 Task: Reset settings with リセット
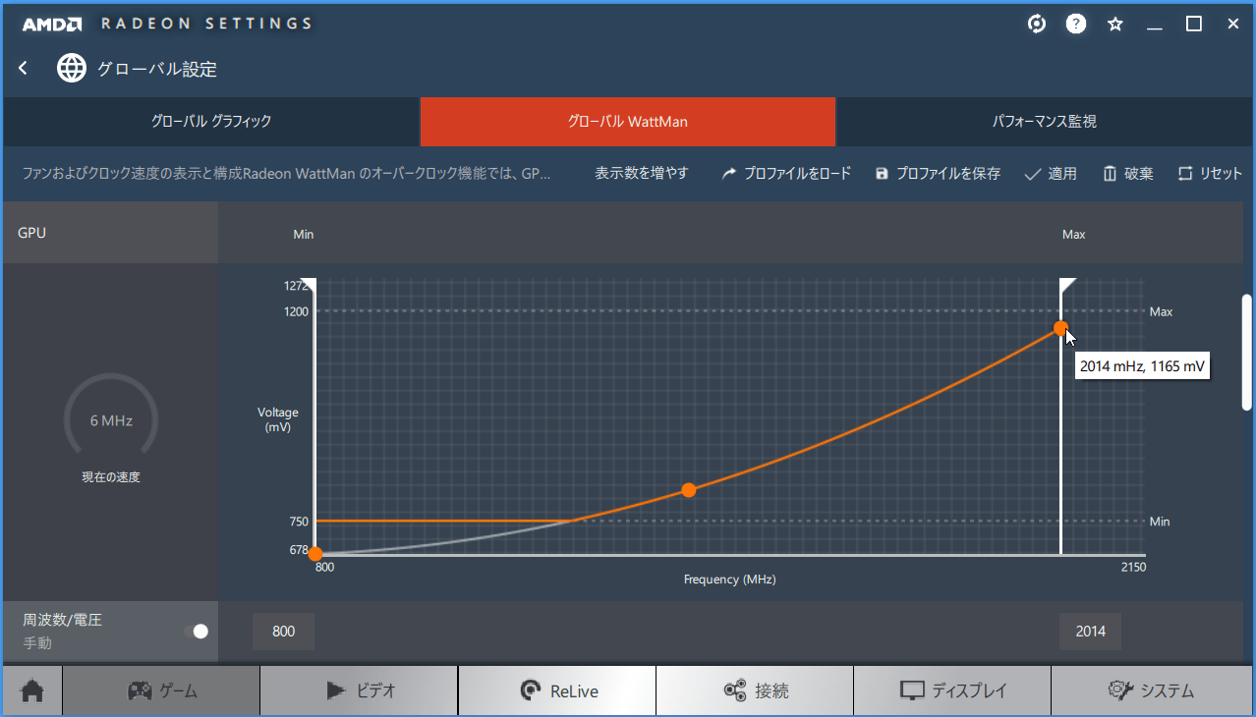pyautogui.click(x=1210, y=173)
